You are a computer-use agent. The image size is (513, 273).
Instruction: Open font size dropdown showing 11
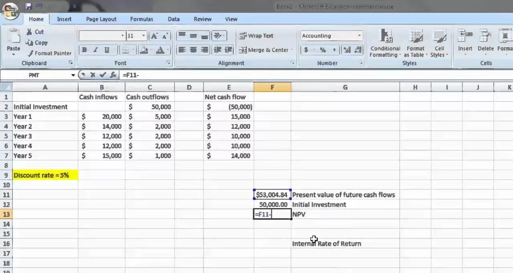143,36
